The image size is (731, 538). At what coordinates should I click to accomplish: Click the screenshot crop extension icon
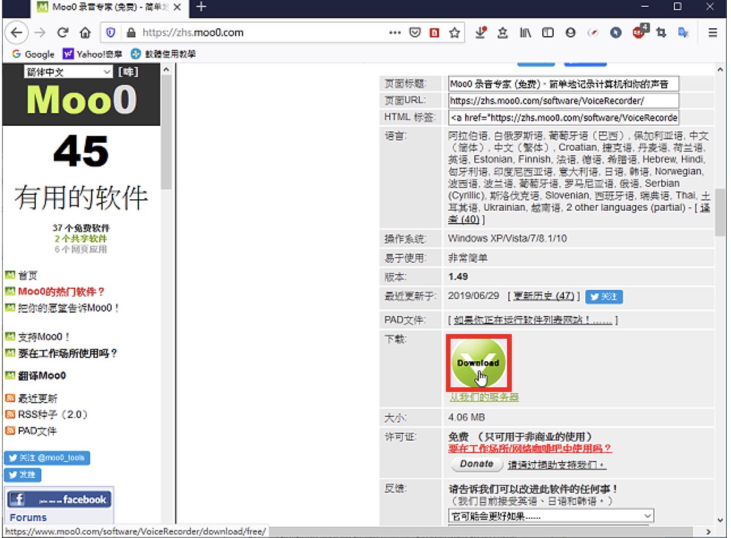coord(661,33)
